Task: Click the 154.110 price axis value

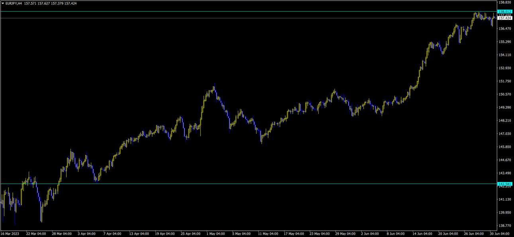Action: point(505,55)
